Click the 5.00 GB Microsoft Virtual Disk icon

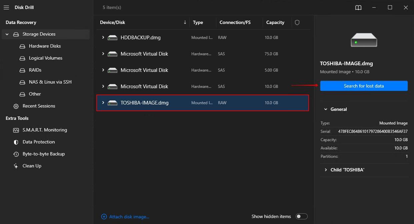112,70
